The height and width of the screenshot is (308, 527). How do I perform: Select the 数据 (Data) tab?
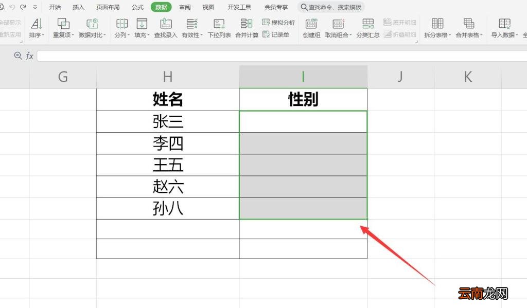pyautogui.click(x=161, y=7)
